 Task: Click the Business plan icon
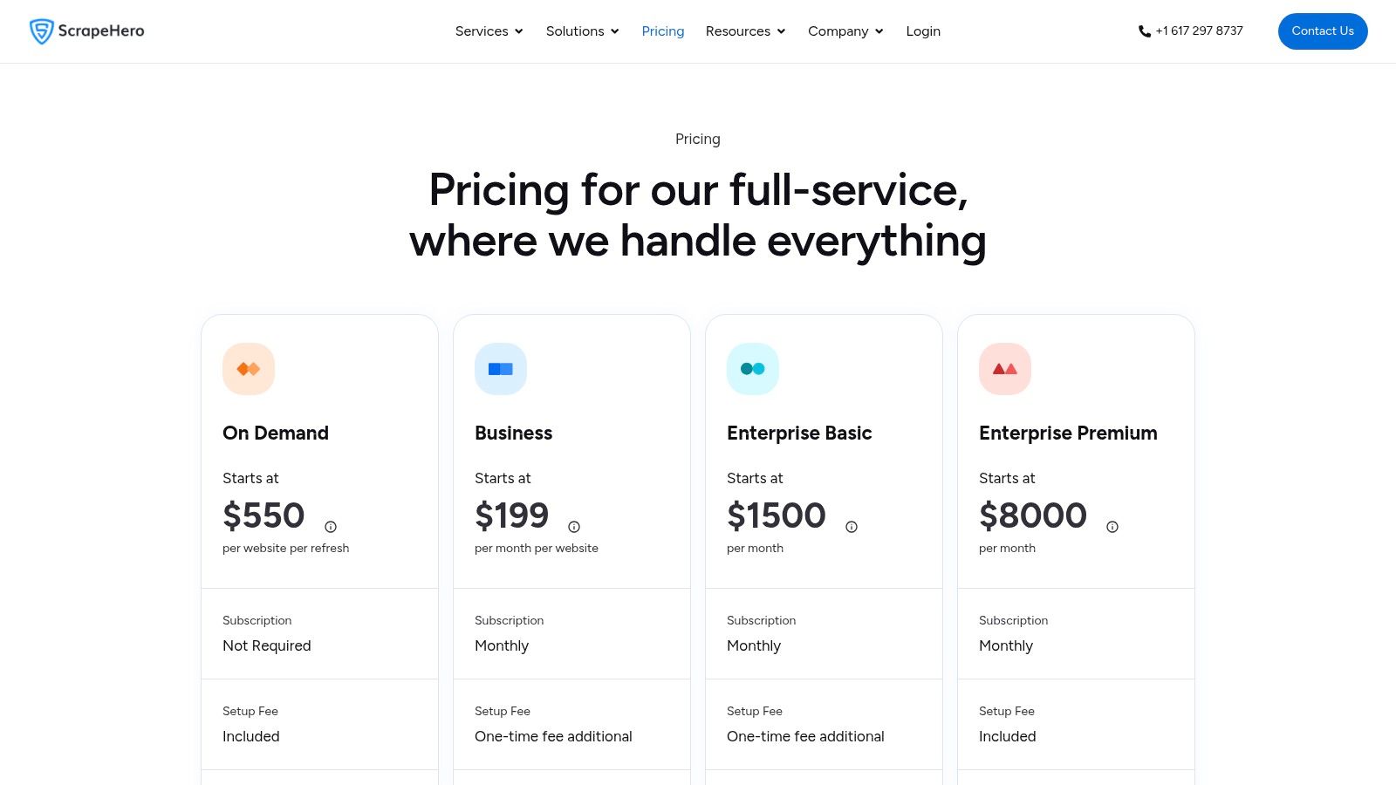tap(501, 368)
